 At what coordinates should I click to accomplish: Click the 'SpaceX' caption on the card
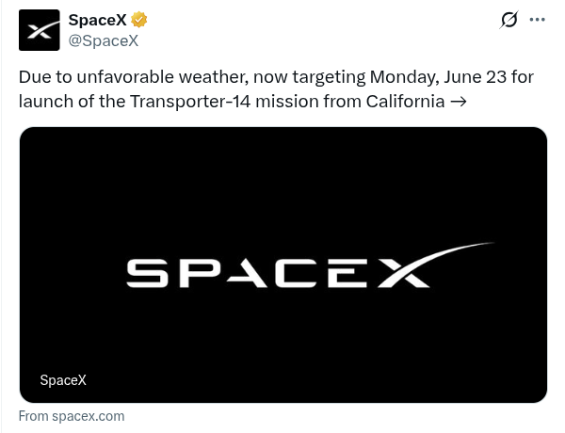(x=63, y=380)
